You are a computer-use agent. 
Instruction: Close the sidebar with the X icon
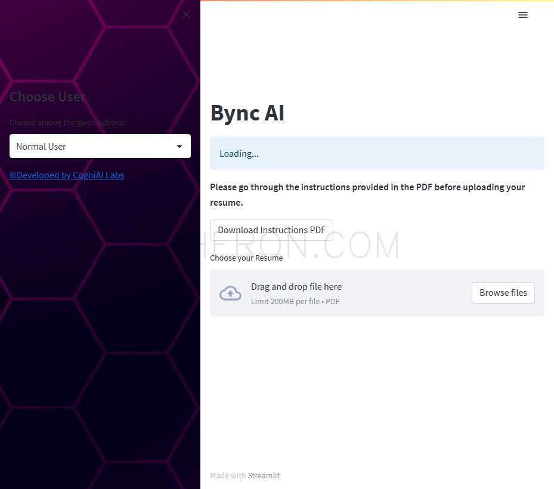(186, 14)
